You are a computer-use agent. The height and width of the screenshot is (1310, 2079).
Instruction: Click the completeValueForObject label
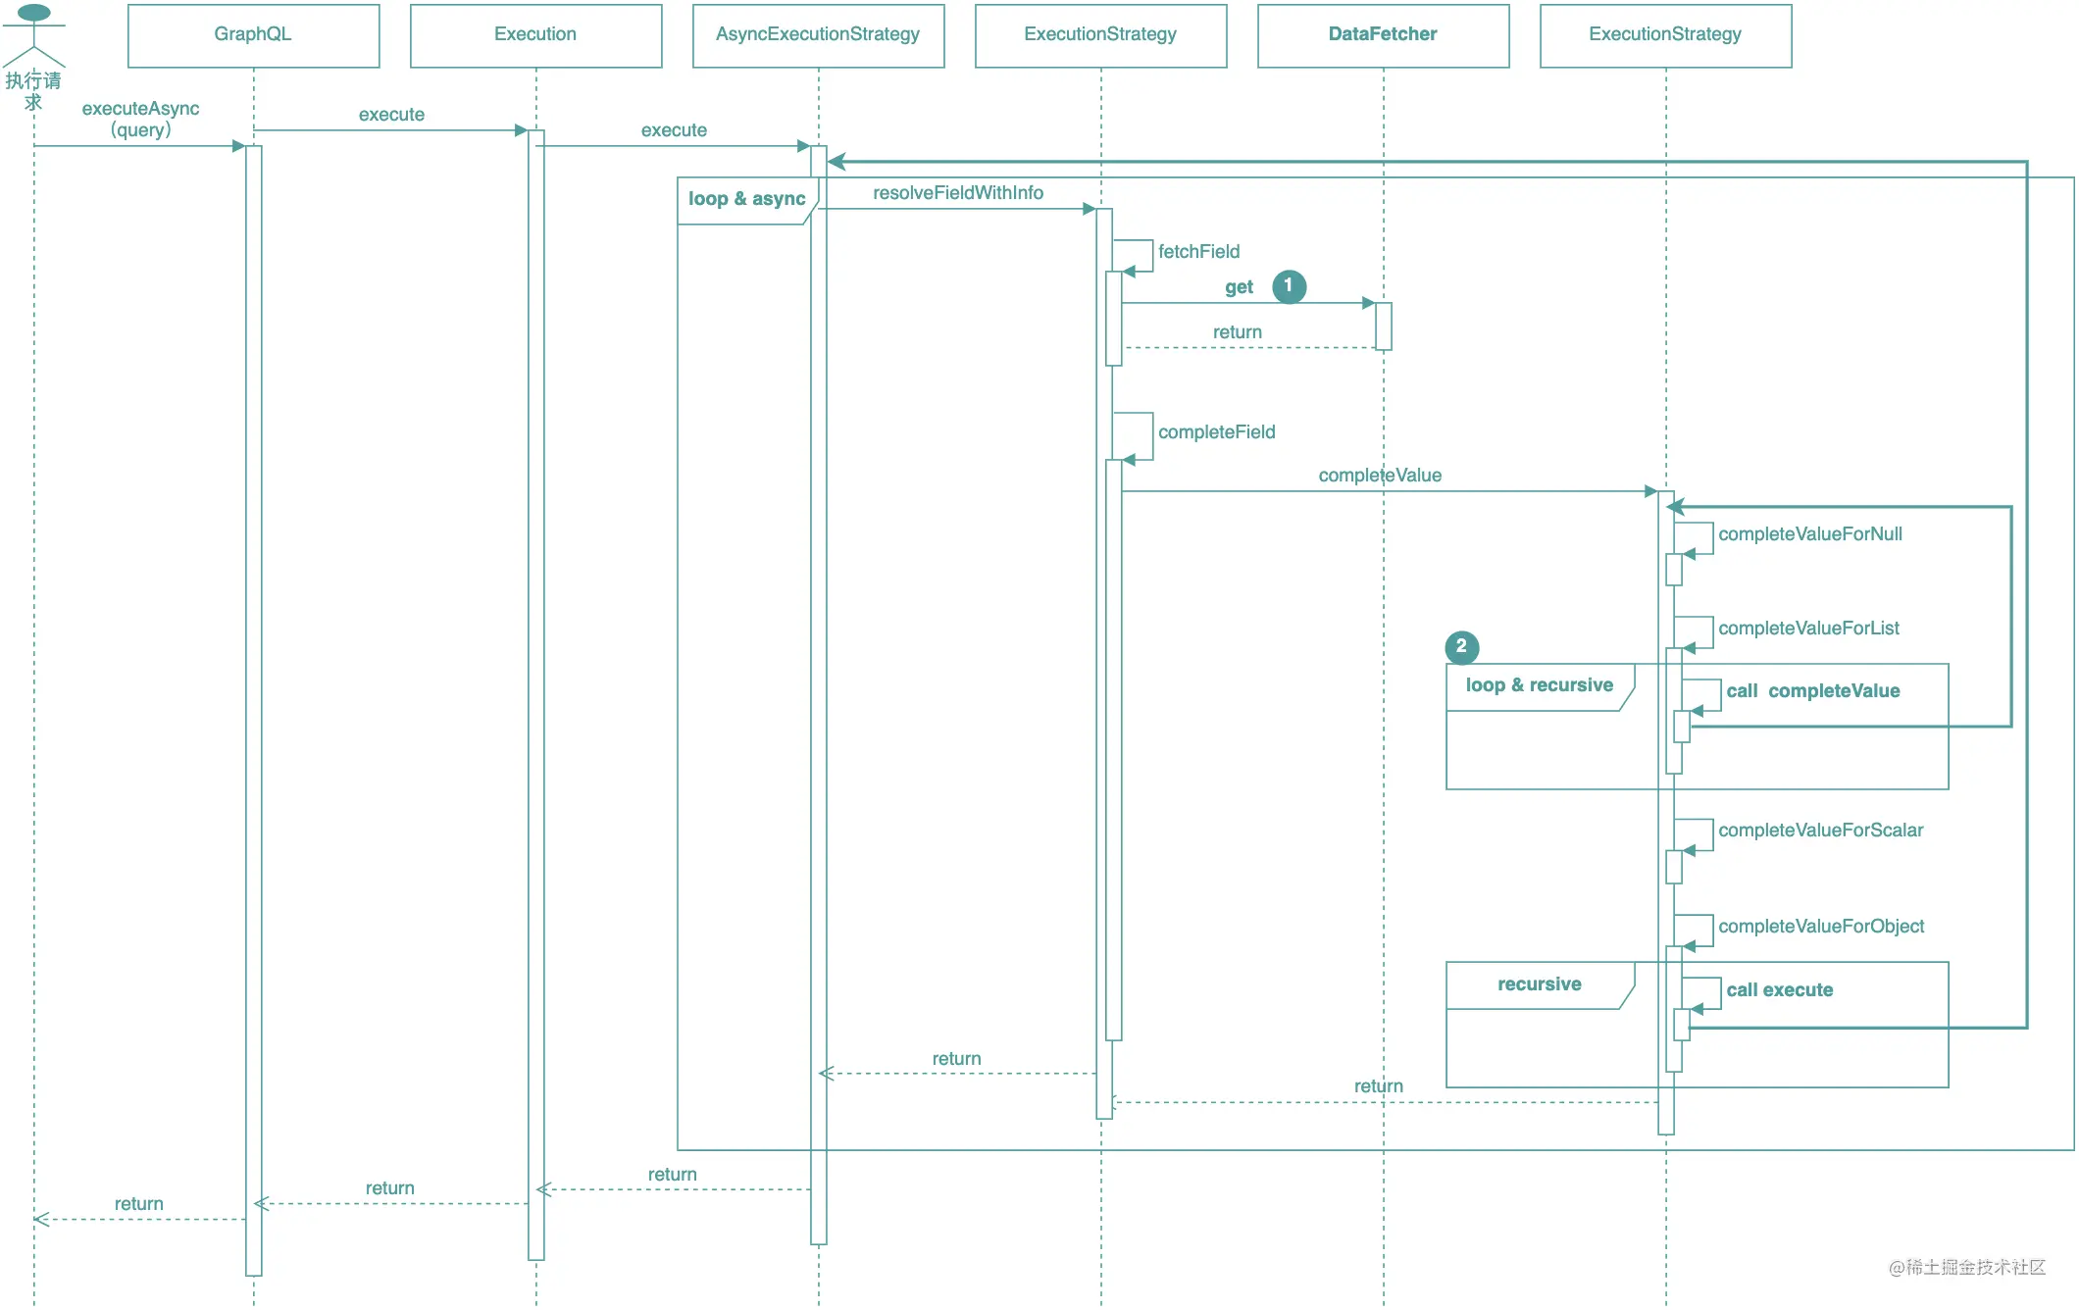[x=1821, y=927]
